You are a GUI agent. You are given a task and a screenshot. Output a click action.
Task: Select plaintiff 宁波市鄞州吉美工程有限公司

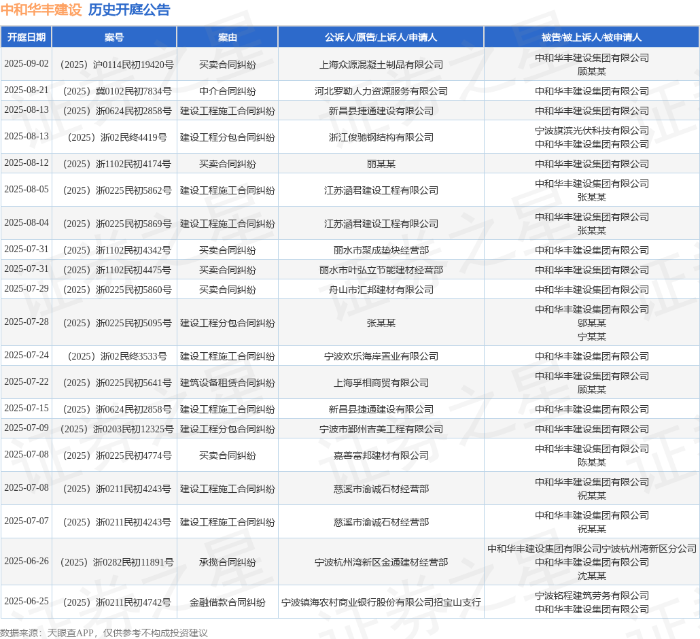(x=381, y=429)
